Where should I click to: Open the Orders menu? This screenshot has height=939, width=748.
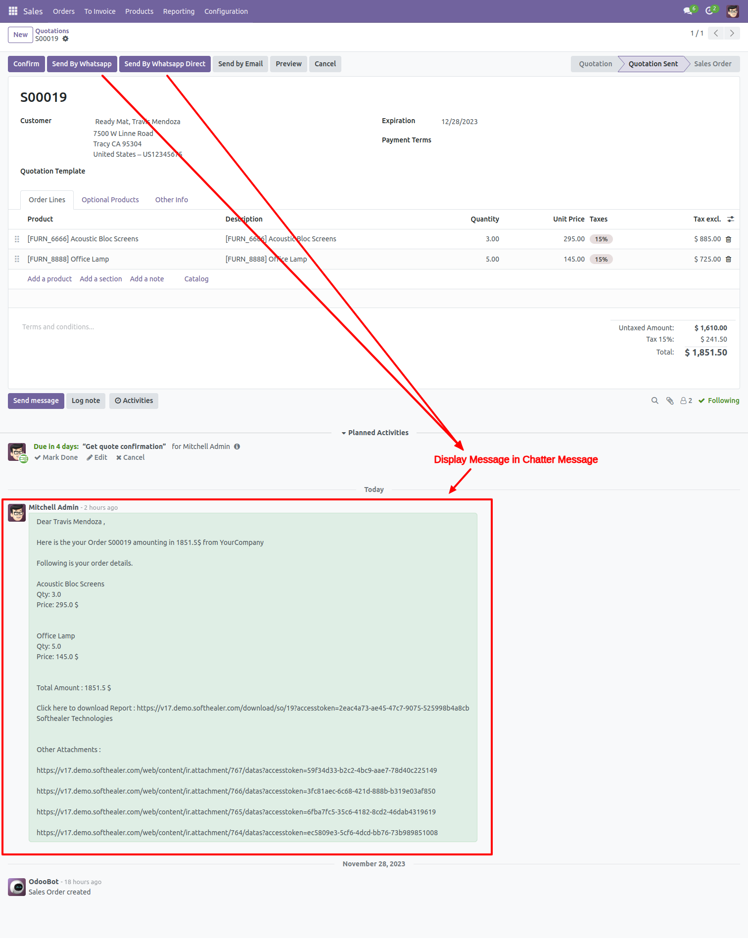64,11
